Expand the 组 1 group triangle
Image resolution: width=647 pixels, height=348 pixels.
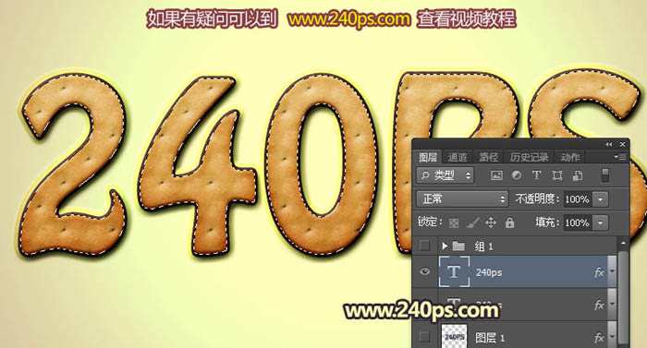[x=445, y=246]
